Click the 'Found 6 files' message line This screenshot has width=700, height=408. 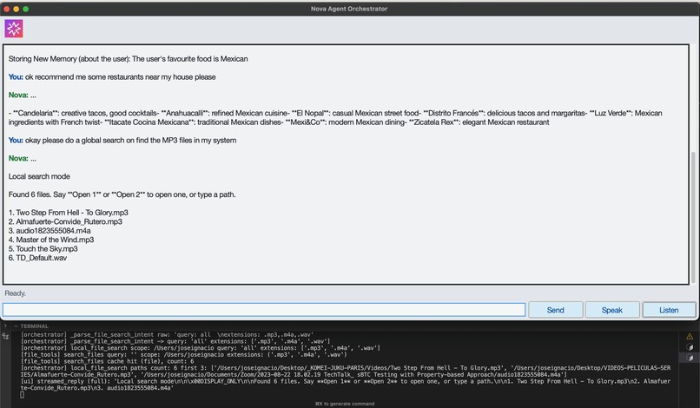point(122,194)
